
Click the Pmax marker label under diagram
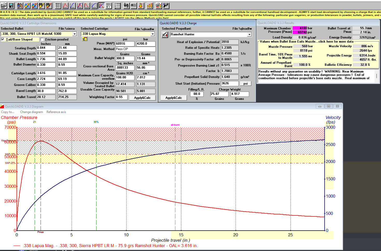(x=41, y=232)
